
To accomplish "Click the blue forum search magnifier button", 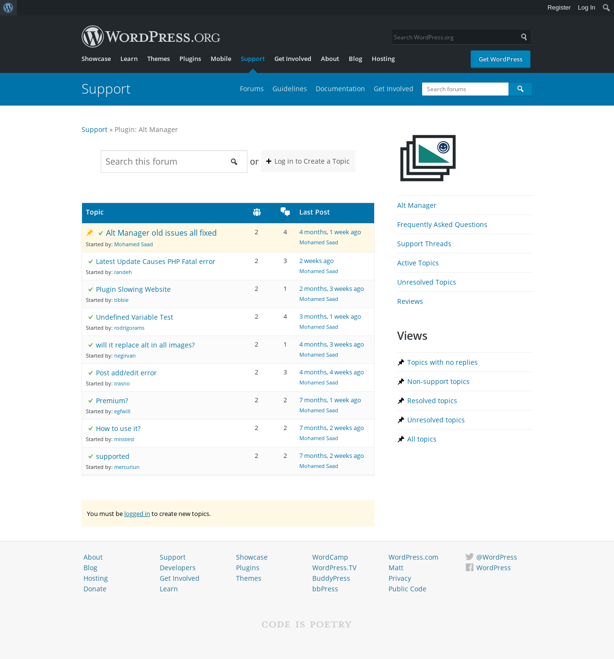I will [520, 89].
